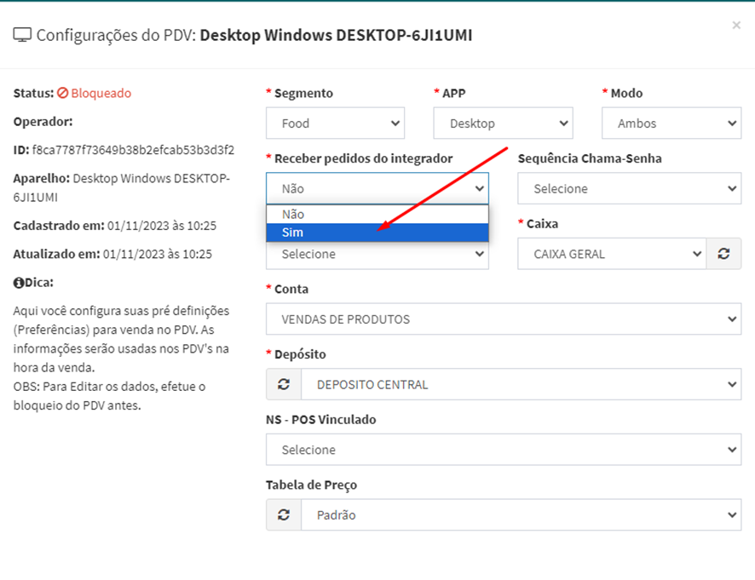Expand the Modo dropdown showing Ambos

(671, 123)
